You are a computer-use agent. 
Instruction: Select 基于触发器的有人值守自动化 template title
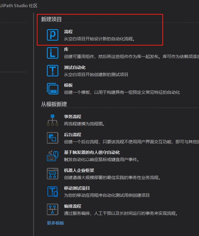tap(92, 152)
